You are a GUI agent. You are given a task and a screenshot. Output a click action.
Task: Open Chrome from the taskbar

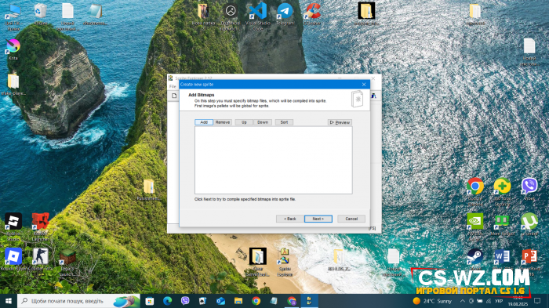[256, 301]
